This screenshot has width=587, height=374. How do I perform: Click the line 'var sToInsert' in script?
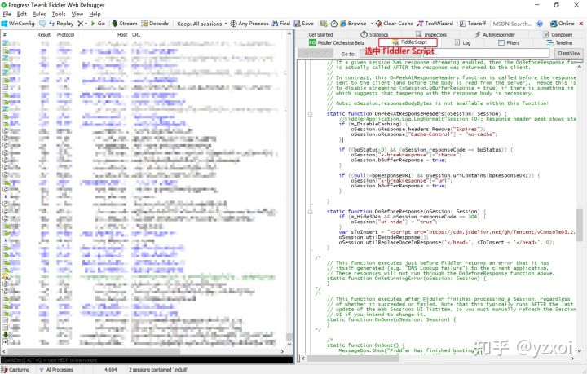tap(457, 232)
